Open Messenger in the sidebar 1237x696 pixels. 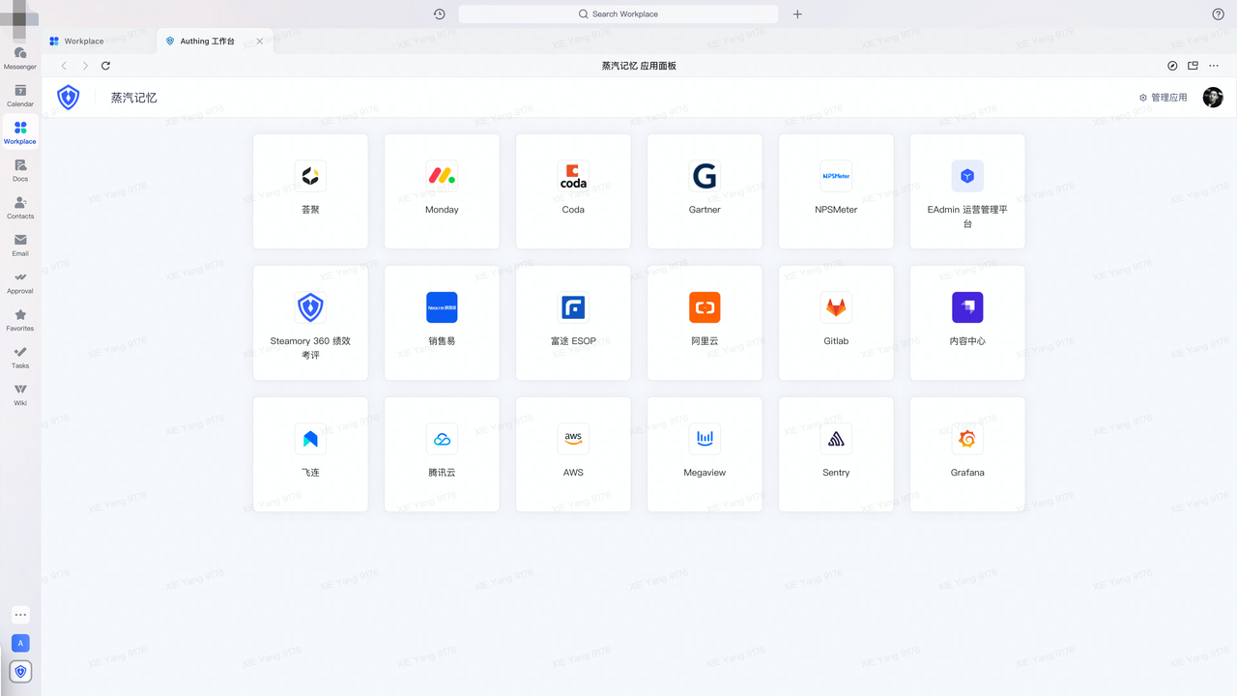pos(20,57)
